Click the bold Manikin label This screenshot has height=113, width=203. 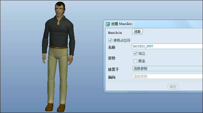(115, 33)
